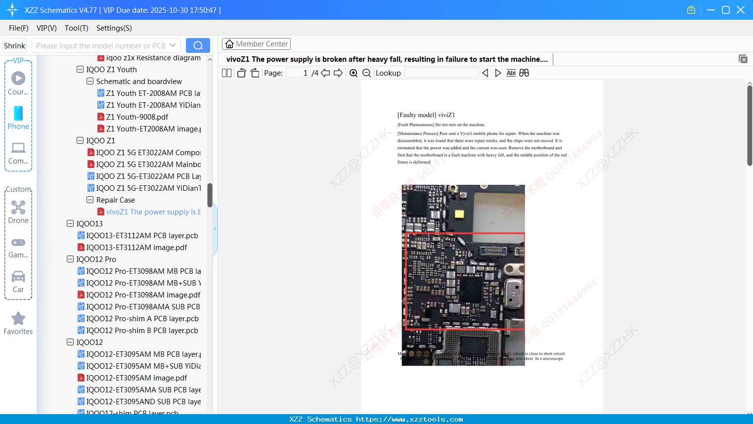Zoom out of the document
The height and width of the screenshot is (424, 753).
pos(366,73)
